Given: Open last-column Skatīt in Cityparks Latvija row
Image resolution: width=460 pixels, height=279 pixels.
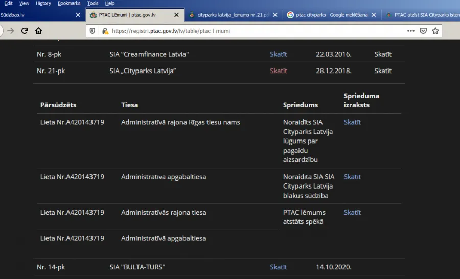Looking at the screenshot, I should click(x=383, y=71).
